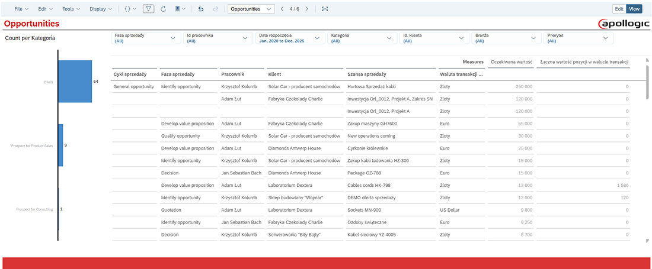The width and height of the screenshot is (652, 269).
Task: Click the undo arrow icon
Action: click(201, 9)
